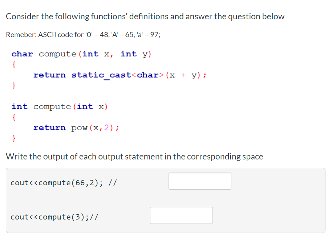Click the opening brace of char compute
The width and height of the screenshot is (332, 245).
13,64
